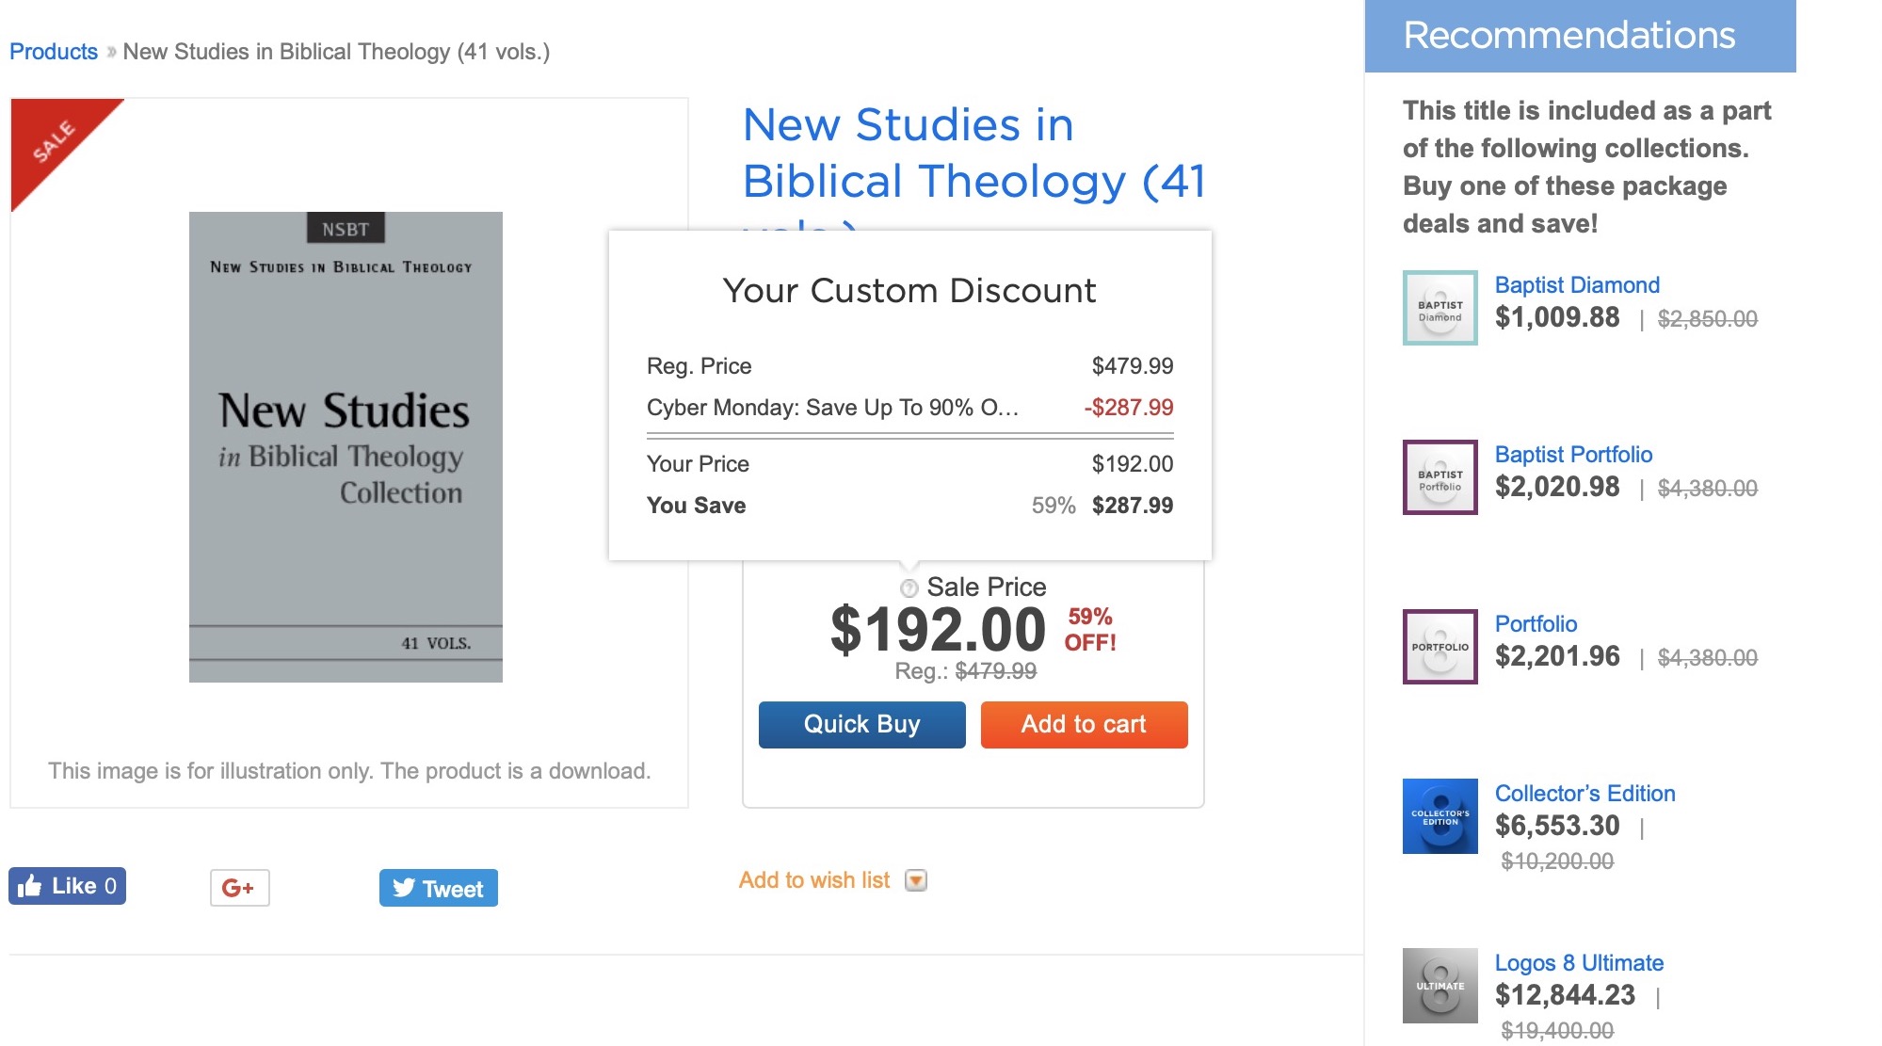Add the collection to cart
Screen dimensions: 1882x1046
pos(1084,724)
